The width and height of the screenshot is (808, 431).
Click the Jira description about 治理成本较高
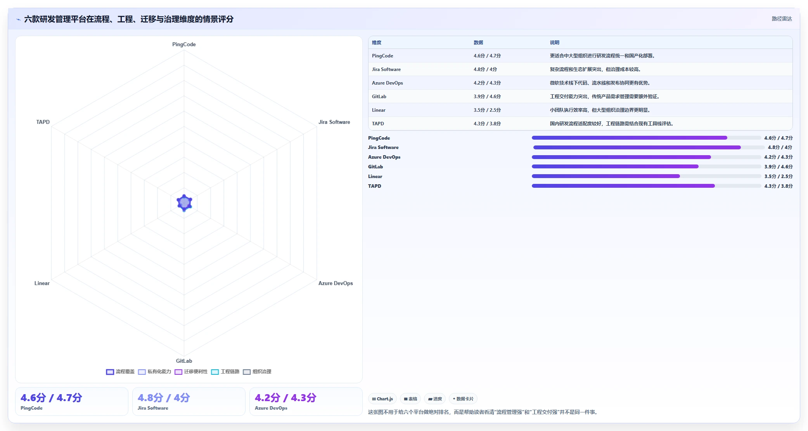(595, 69)
